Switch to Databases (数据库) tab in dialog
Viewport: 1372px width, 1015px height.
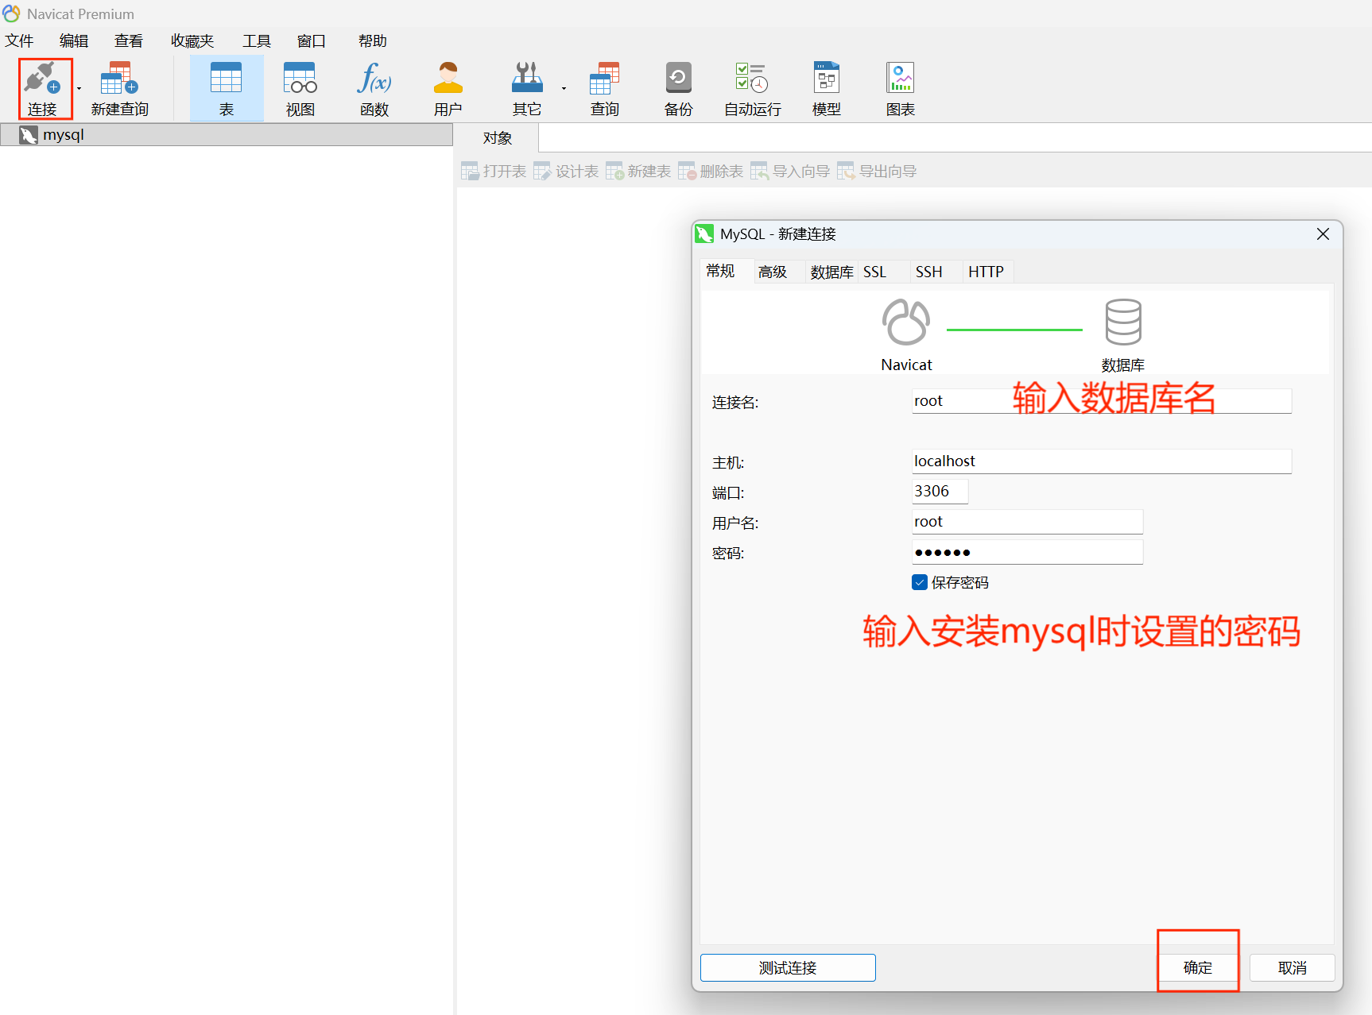click(x=831, y=272)
